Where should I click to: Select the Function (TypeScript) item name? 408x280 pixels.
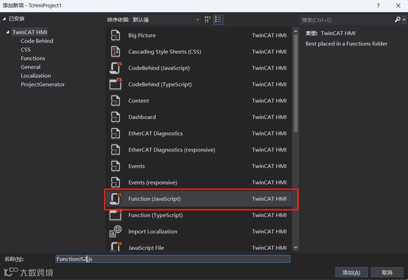155,215
